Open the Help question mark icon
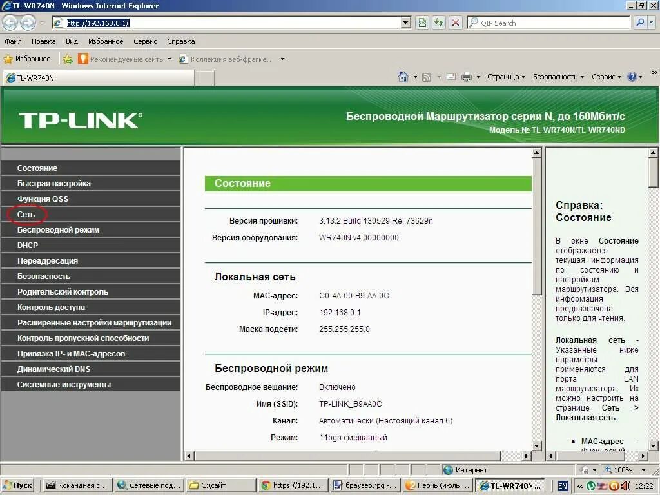The image size is (660, 495). (630, 76)
